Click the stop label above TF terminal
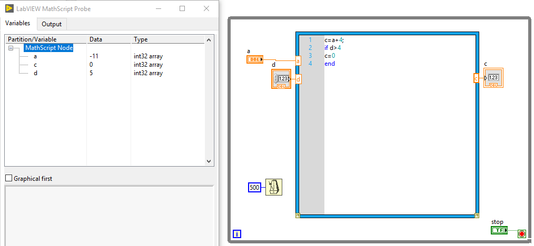This screenshot has width=534, height=246. click(x=497, y=222)
